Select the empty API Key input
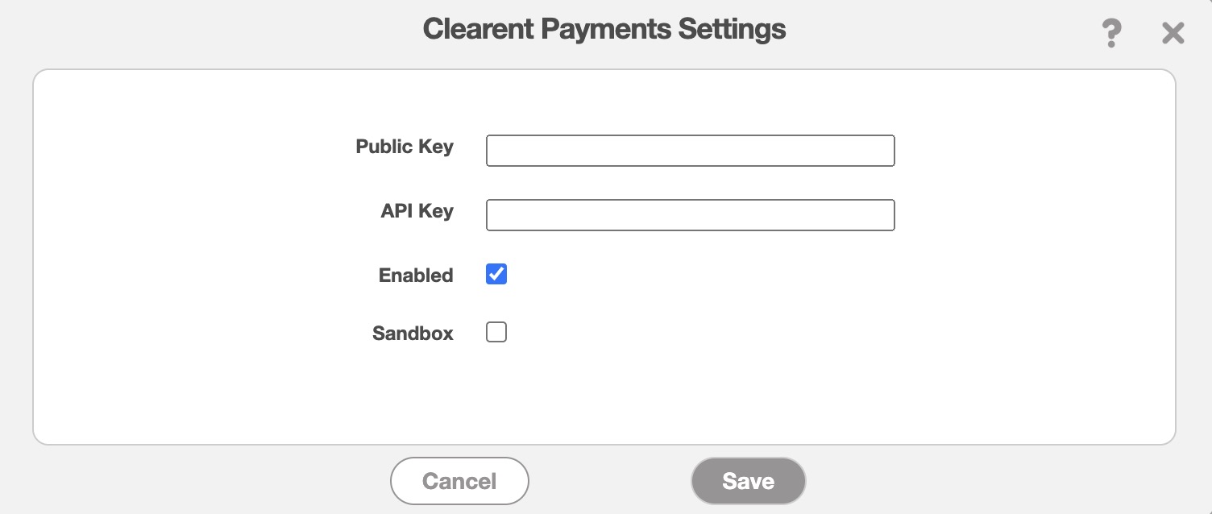This screenshot has height=514, width=1212. (x=690, y=215)
